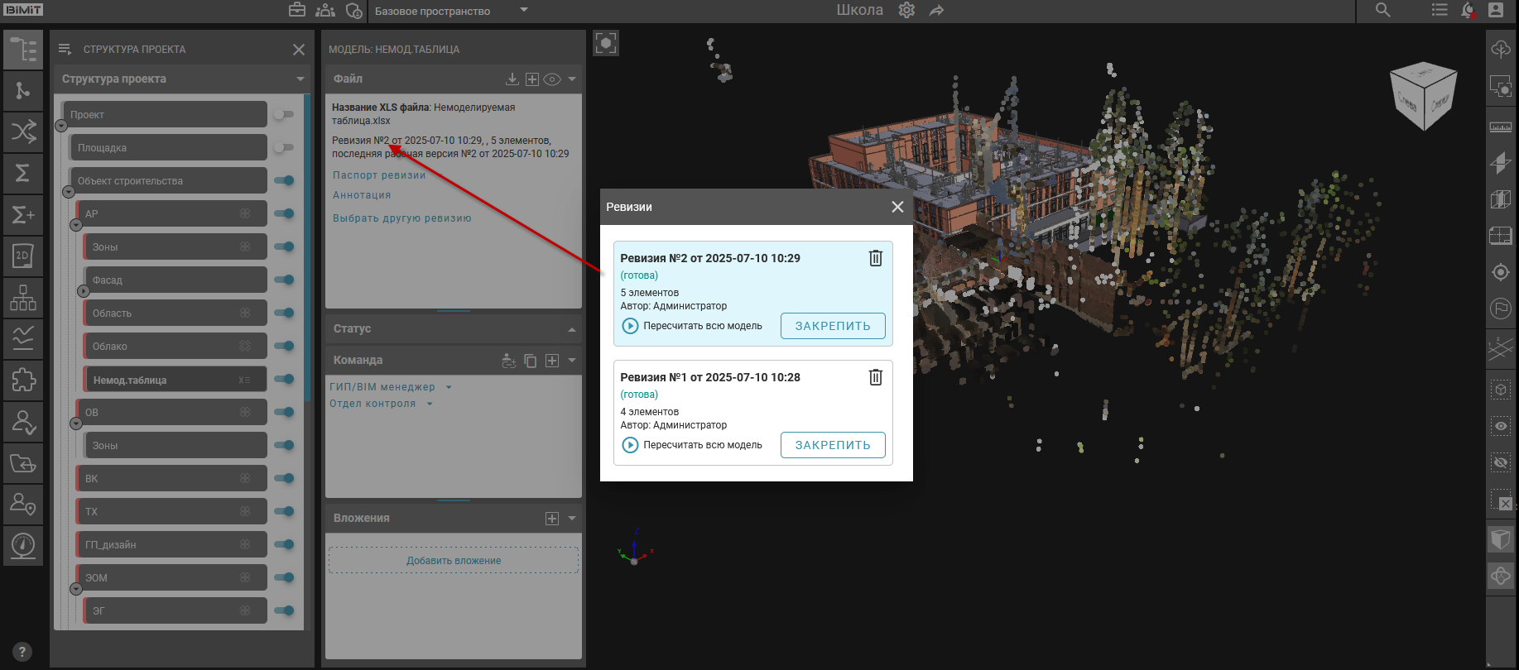The height and width of the screenshot is (670, 1519).
Task: Expand the ГИП/BIM менеджер dropdown
Action: [449, 387]
